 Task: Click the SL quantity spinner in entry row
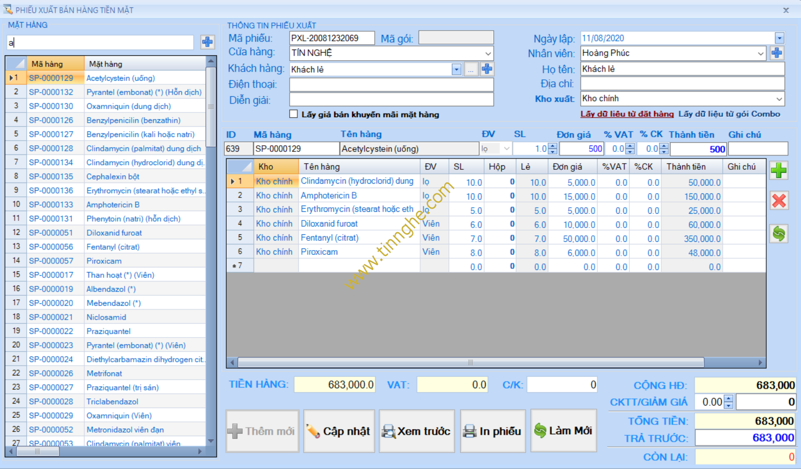(552, 149)
